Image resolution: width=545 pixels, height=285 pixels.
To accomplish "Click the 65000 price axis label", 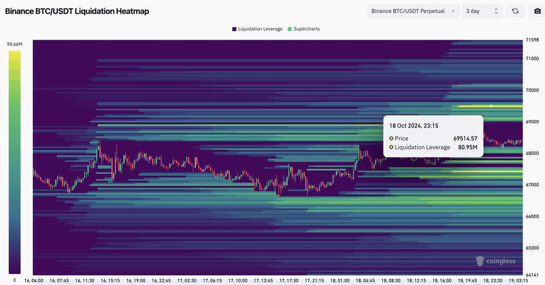I will [532, 248].
